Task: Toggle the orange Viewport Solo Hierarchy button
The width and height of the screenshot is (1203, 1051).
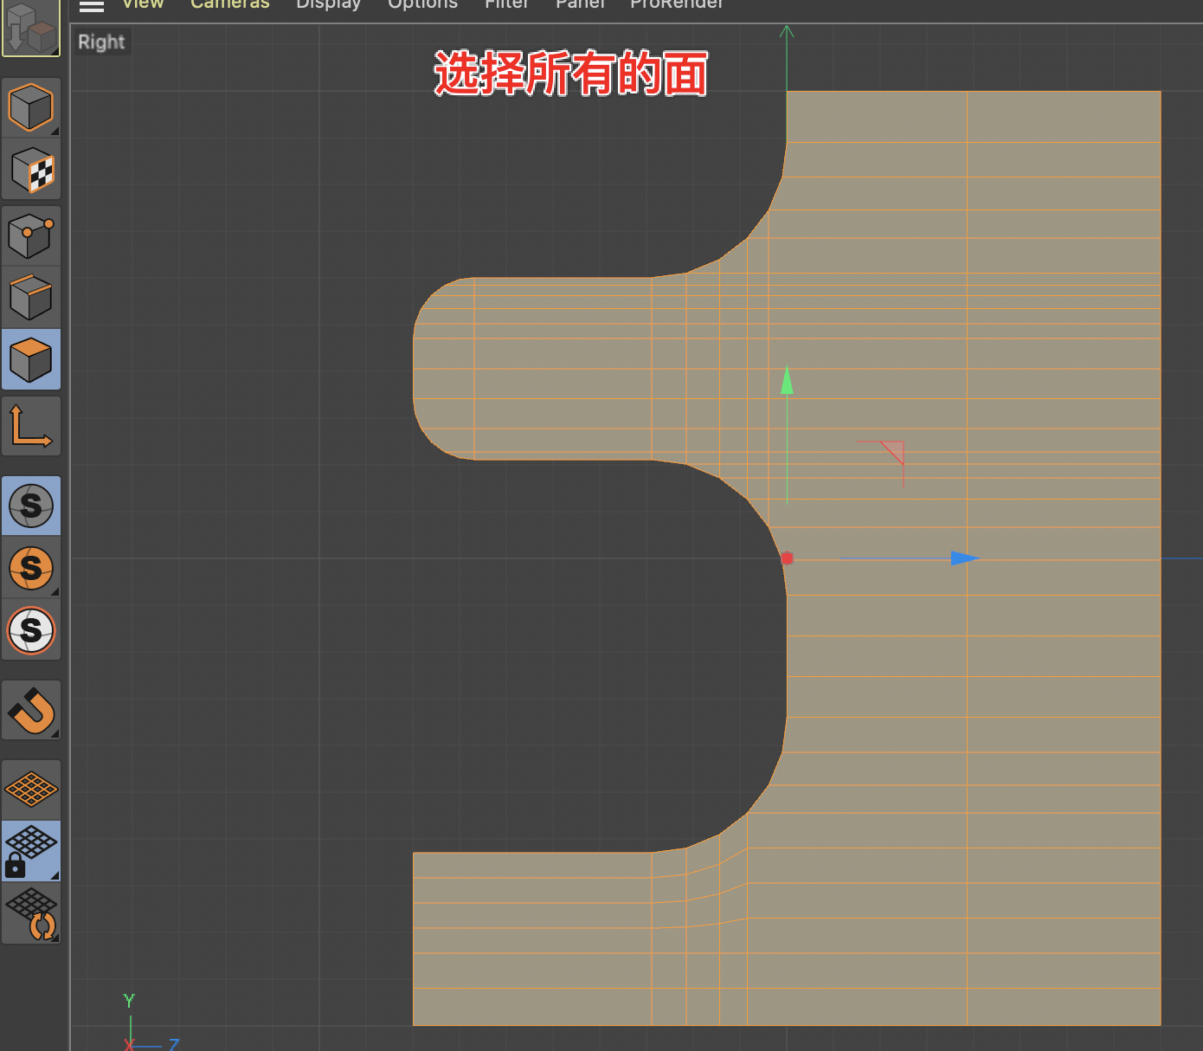Action: (31, 568)
